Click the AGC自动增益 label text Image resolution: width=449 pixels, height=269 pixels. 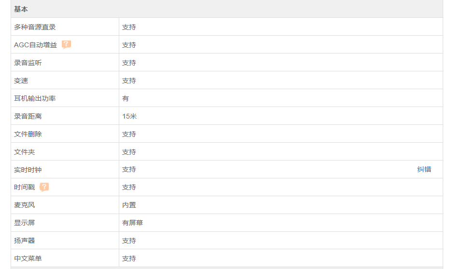tap(36, 45)
